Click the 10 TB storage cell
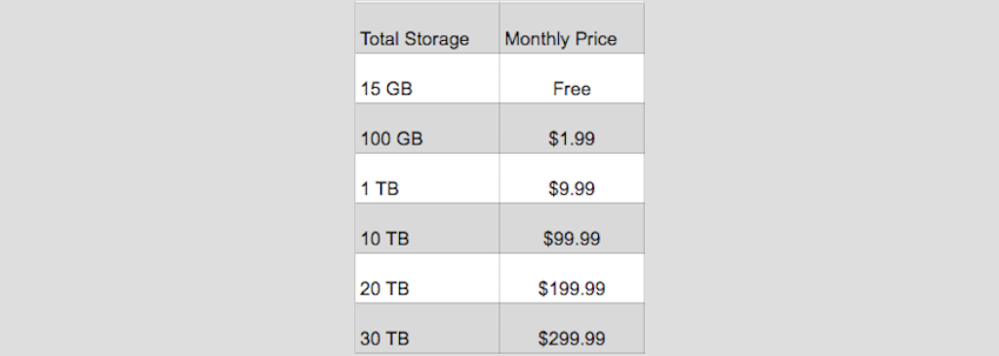Screen dimensions: 999x356 427,228
